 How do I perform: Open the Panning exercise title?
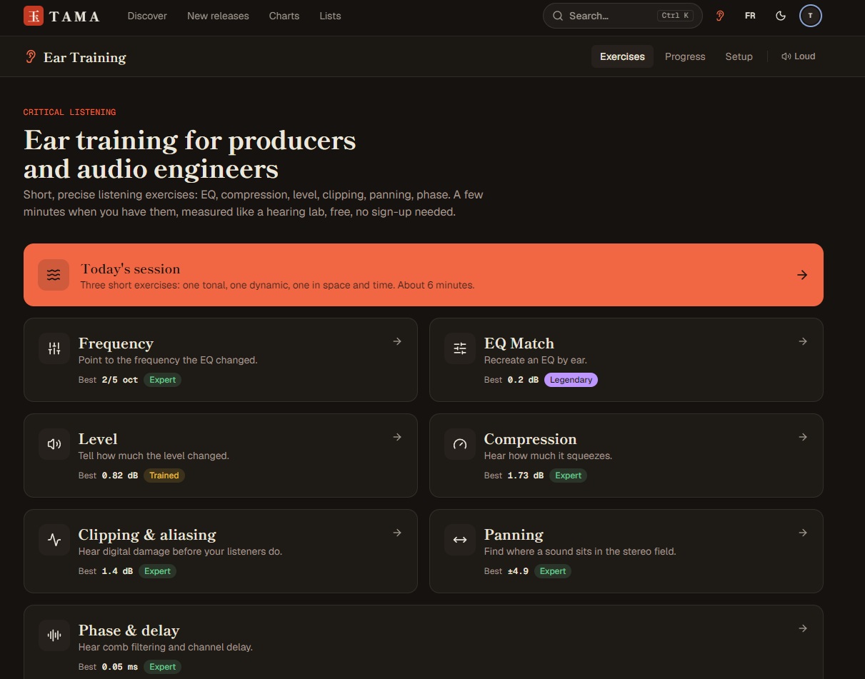tap(514, 535)
